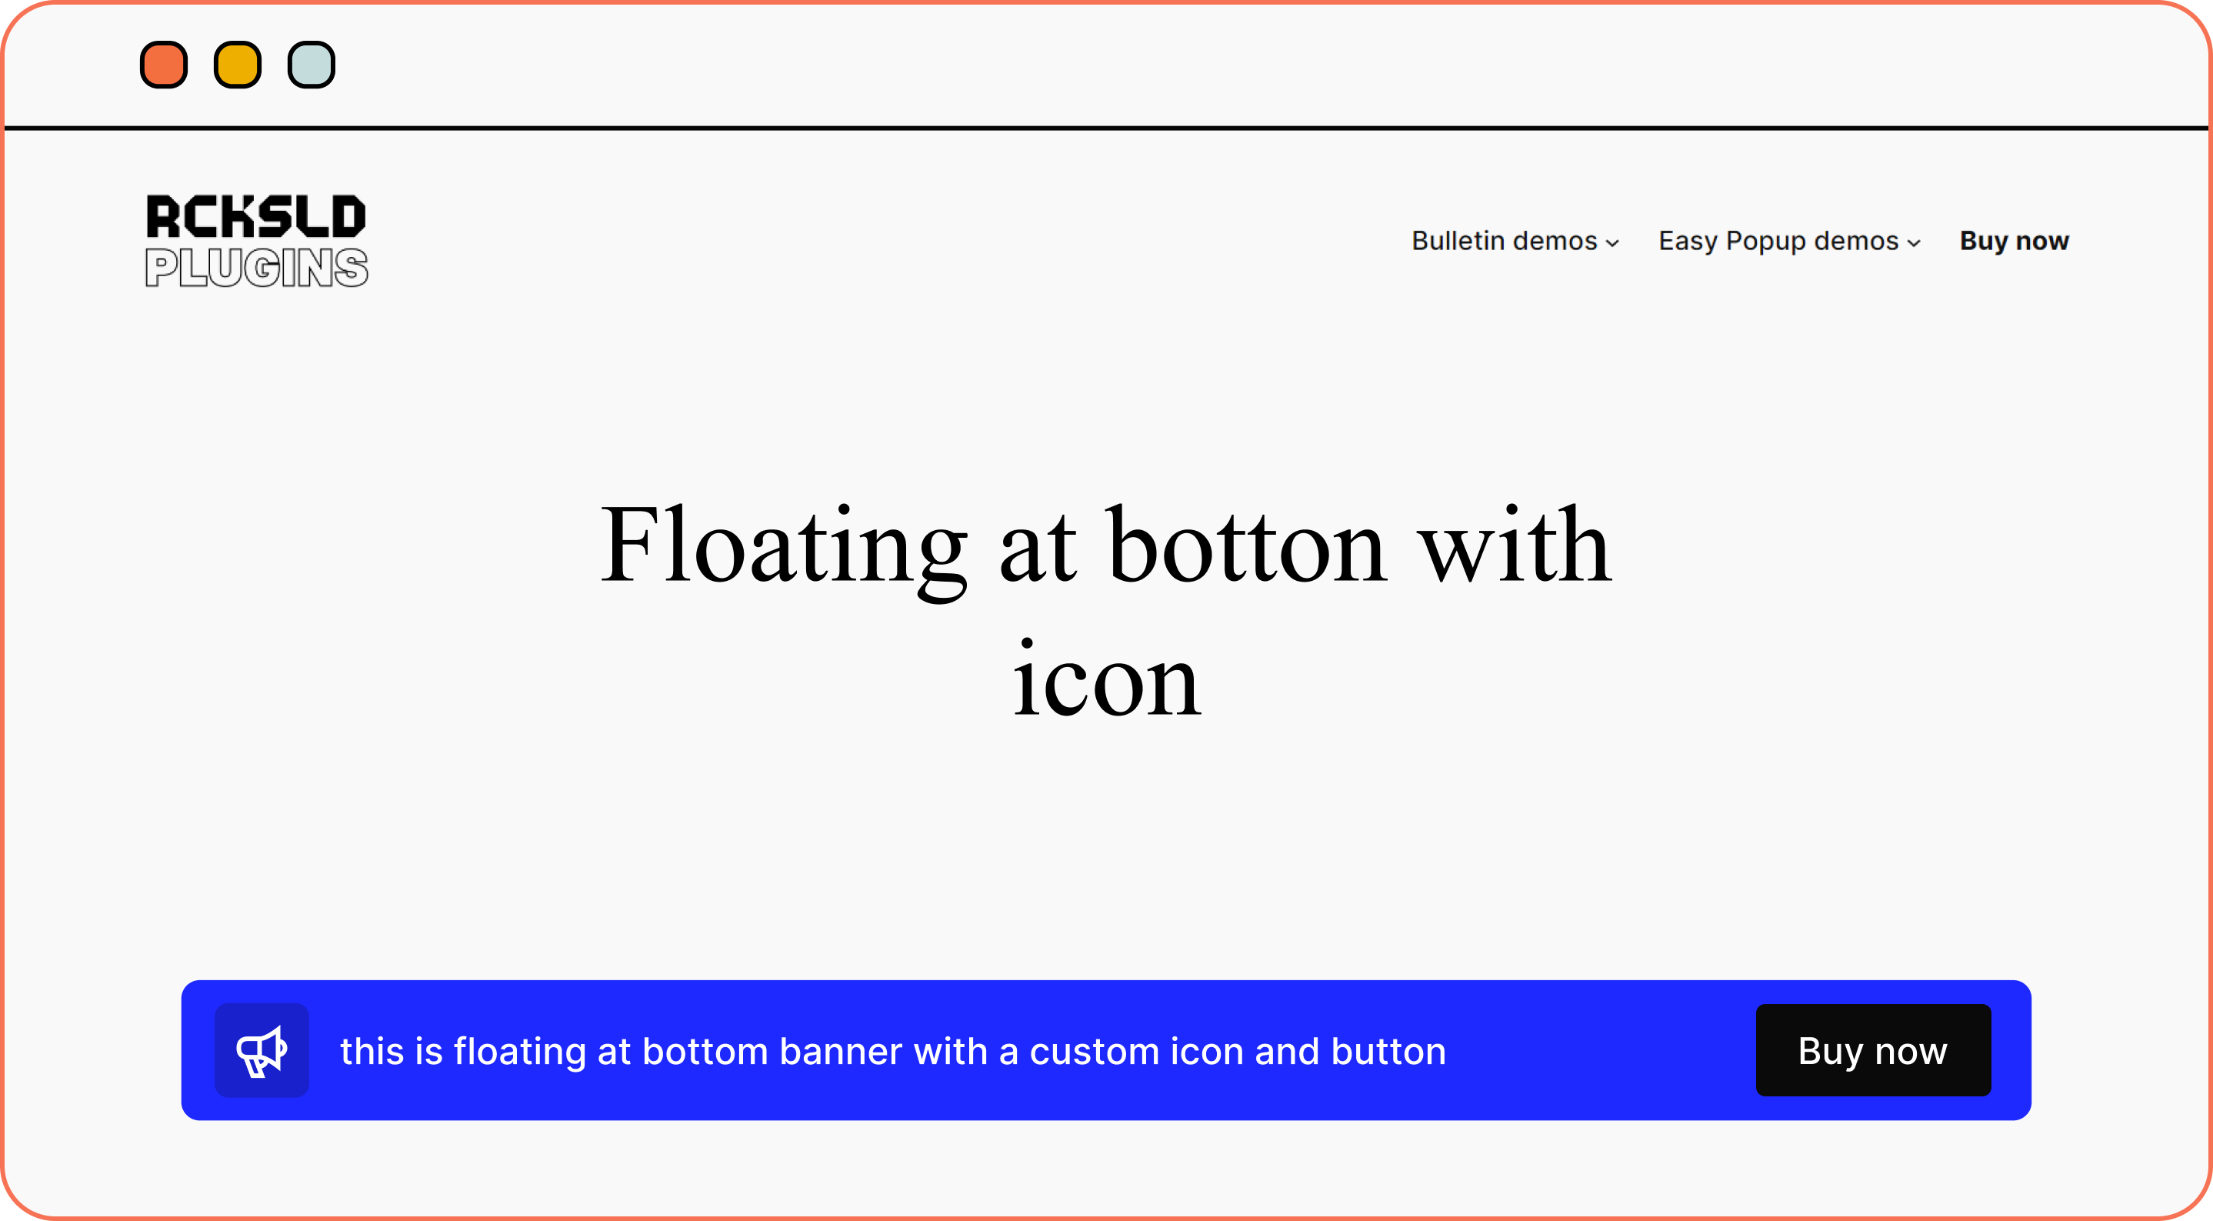Click the yellow window dot
2213x1221 pixels.
pyautogui.click(x=238, y=65)
